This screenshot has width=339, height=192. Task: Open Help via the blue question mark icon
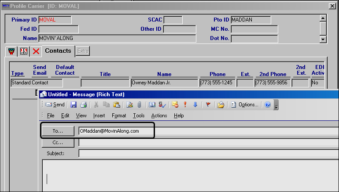pos(267,105)
